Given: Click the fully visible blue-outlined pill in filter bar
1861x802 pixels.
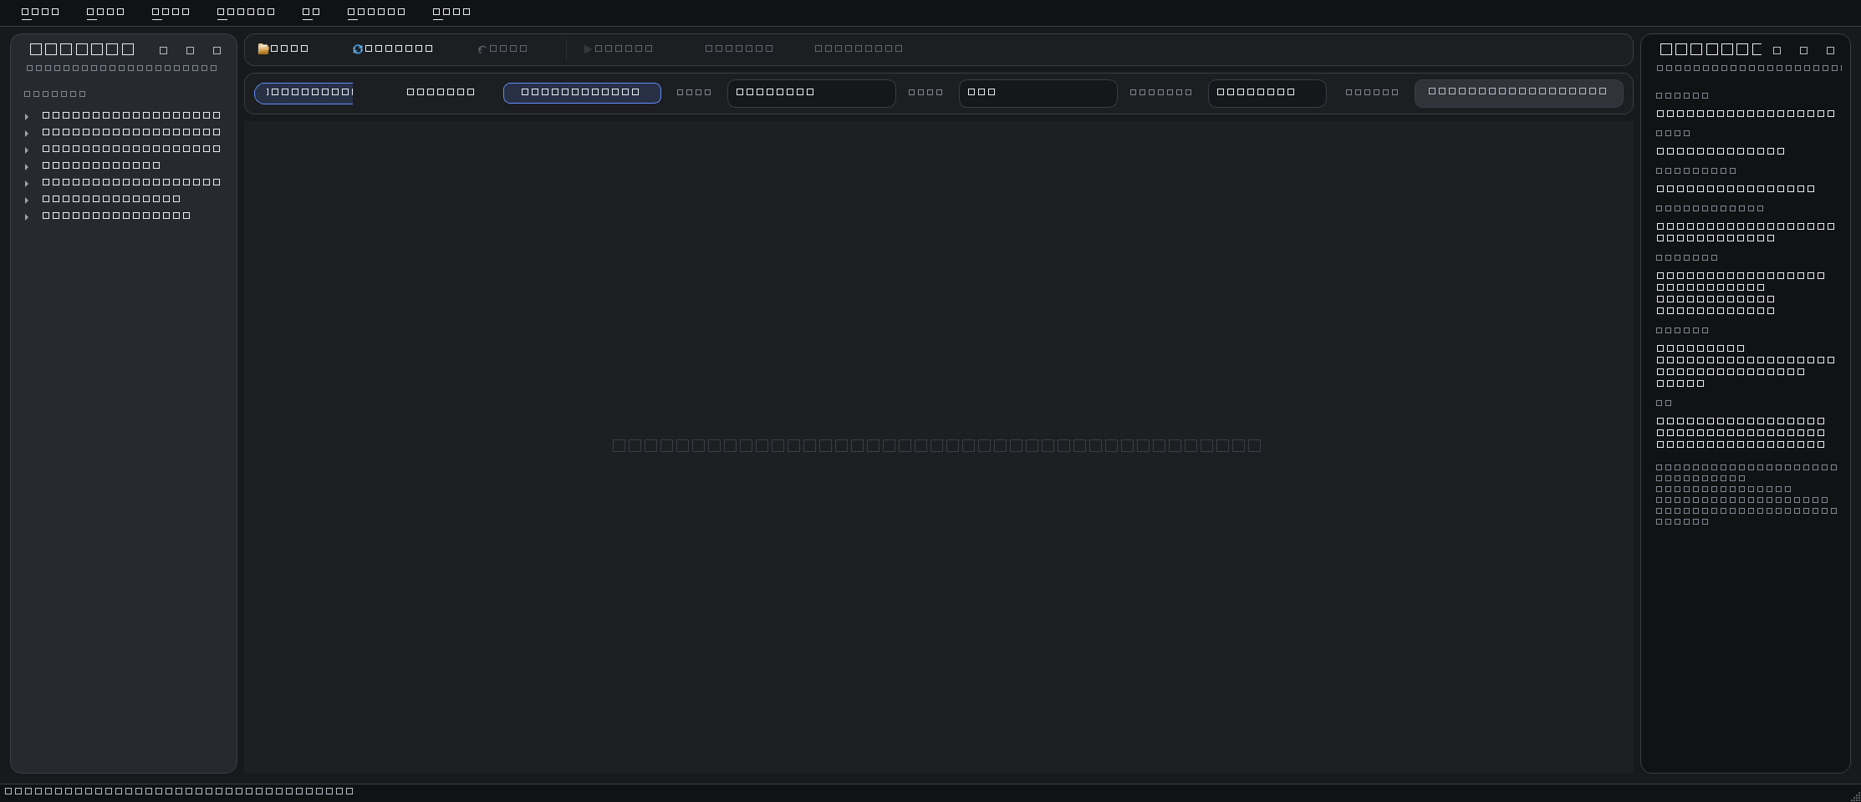Looking at the screenshot, I should pyautogui.click(x=582, y=93).
